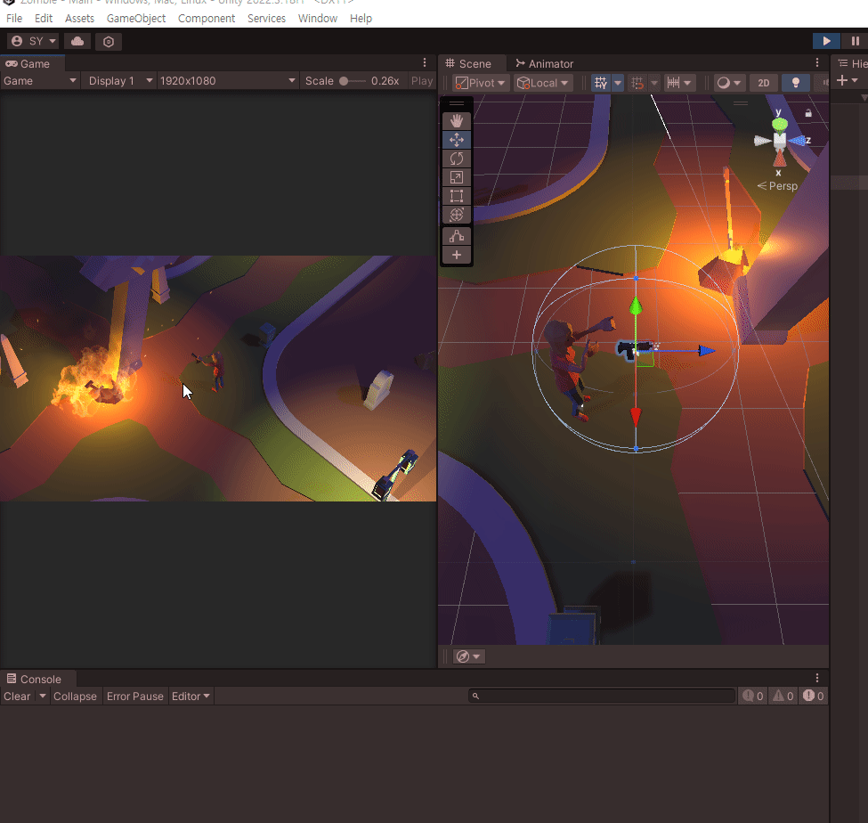
Task: Adjust the Game view Scale slider
Action: [x=352, y=81]
